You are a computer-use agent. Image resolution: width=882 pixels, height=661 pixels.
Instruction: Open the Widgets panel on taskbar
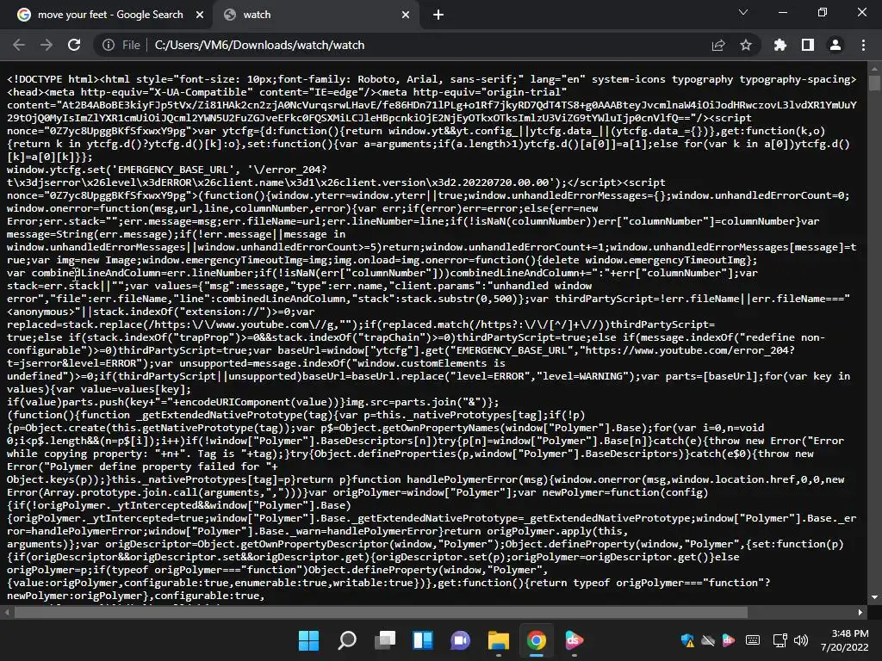point(422,640)
